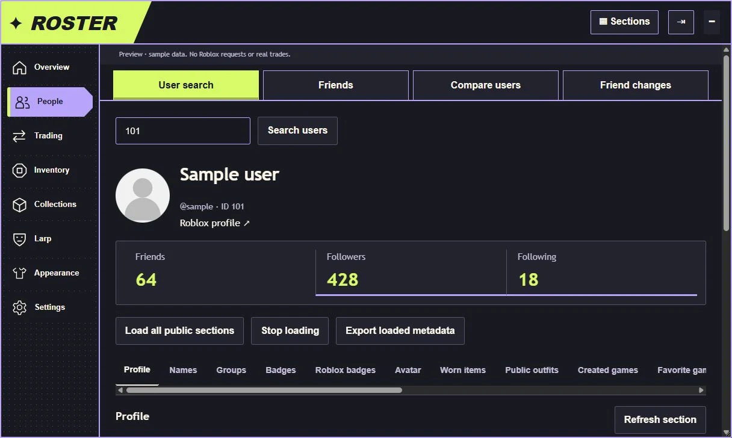Image resolution: width=732 pixels, height=438 pixels.
Task: Switch to the Compare users tab
Action: [x=486, y=85]
